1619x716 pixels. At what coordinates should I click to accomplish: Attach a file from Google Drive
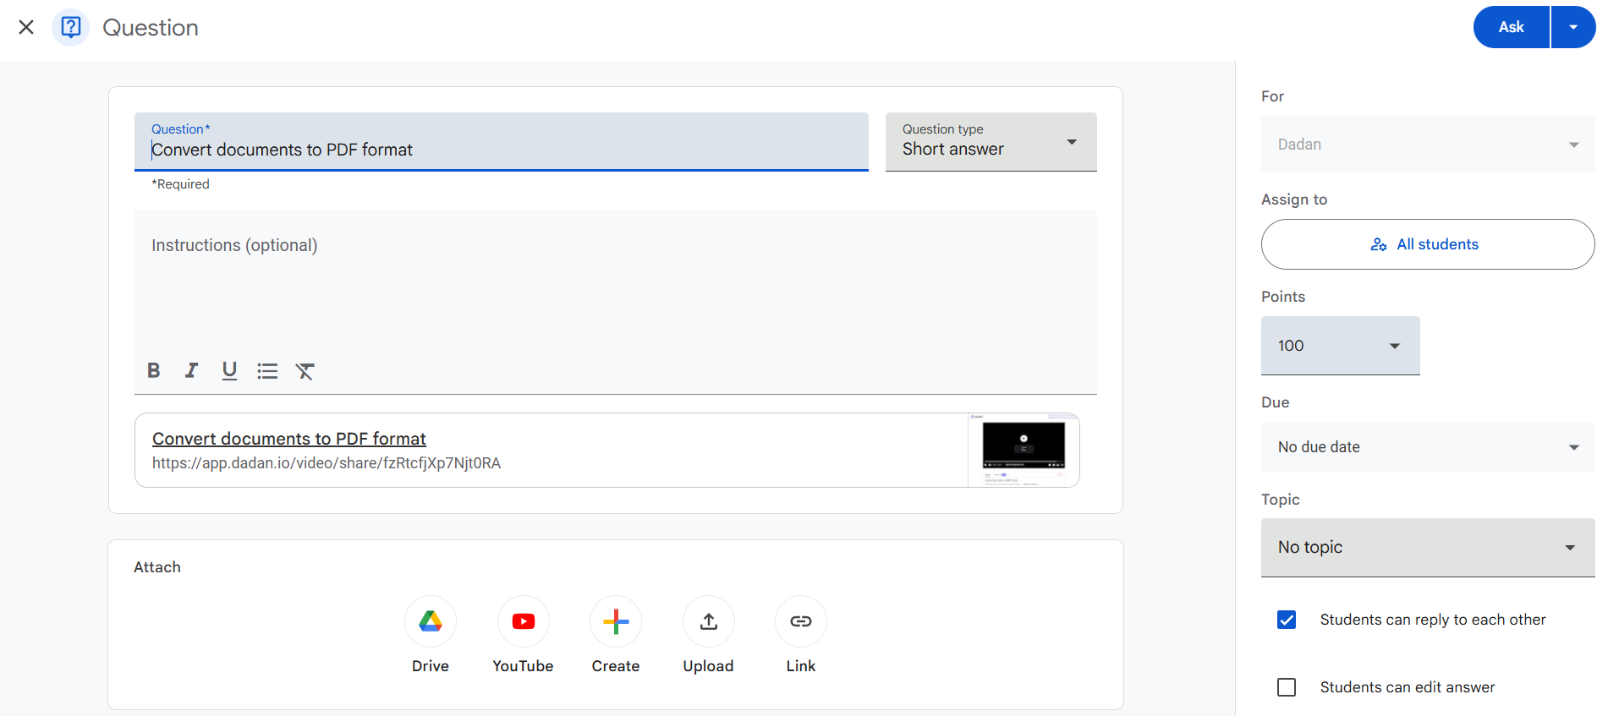[430, 622]
